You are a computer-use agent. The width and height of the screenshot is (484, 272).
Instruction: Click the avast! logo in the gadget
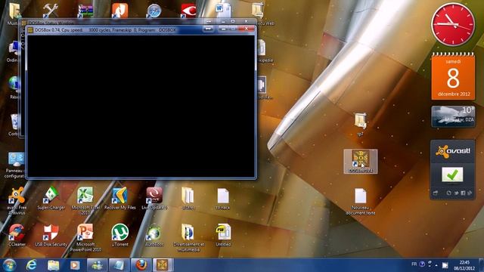(453, 151)
